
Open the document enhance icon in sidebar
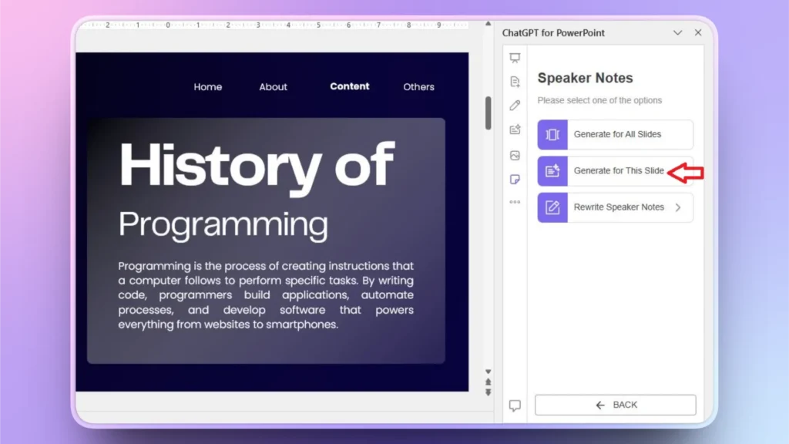(x=515, y=129)
